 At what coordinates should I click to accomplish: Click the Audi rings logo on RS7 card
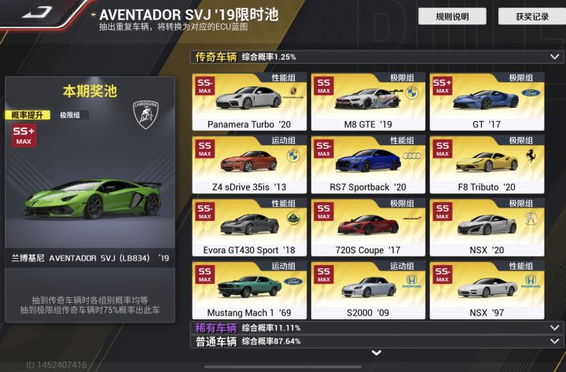[412, 156]
